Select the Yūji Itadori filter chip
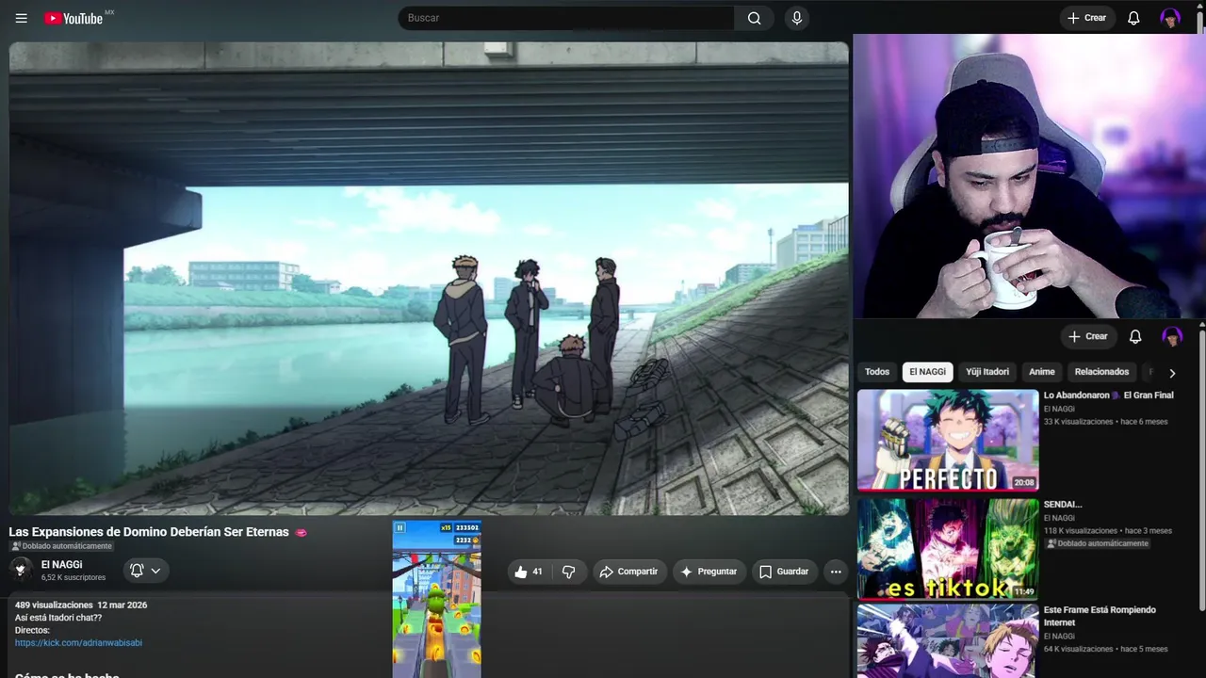This screenshot has width=1206, height=678. pyautogui.click(x=987, y=372)
